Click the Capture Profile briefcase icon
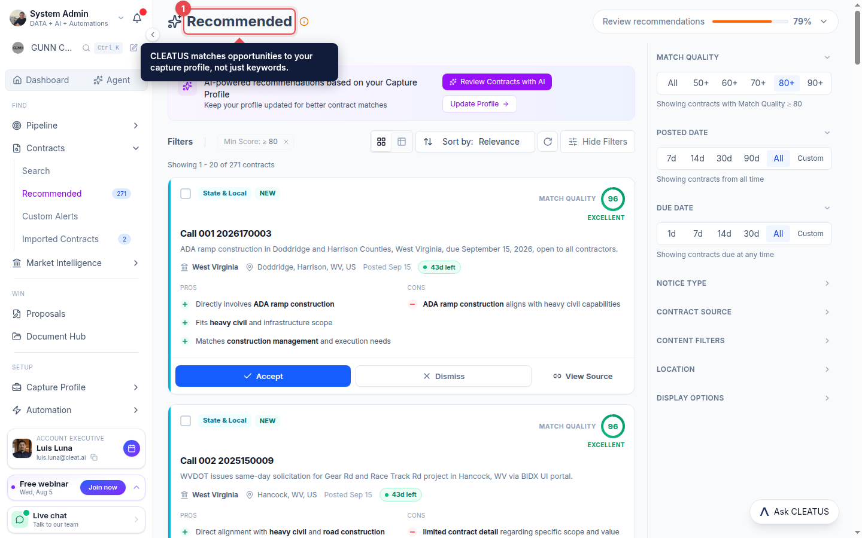 [x=17, y=387]
